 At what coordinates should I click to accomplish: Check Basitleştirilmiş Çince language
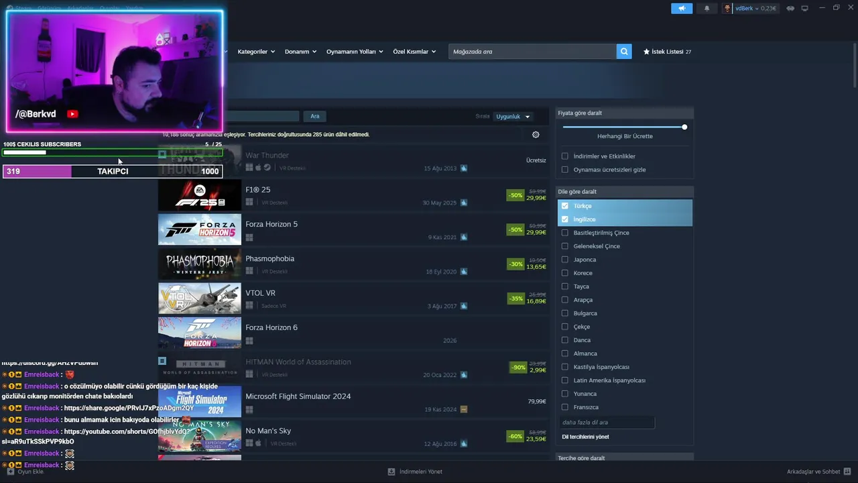pos(564,233)
